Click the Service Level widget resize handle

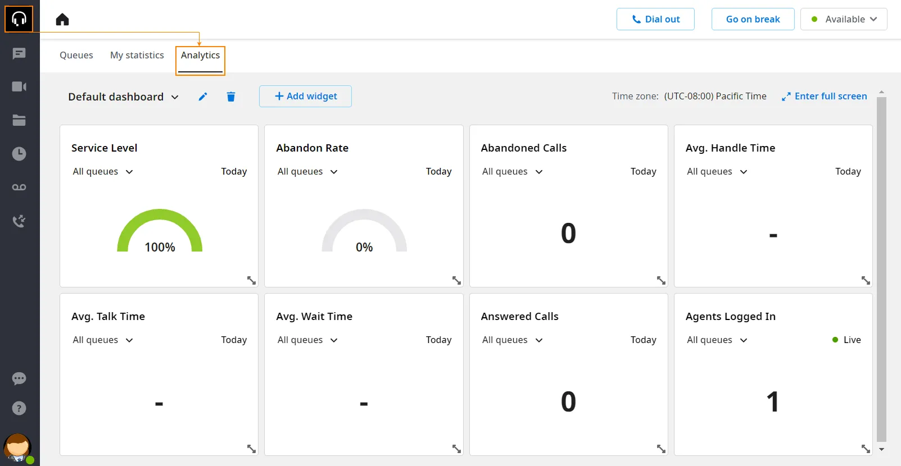(251, 280)
